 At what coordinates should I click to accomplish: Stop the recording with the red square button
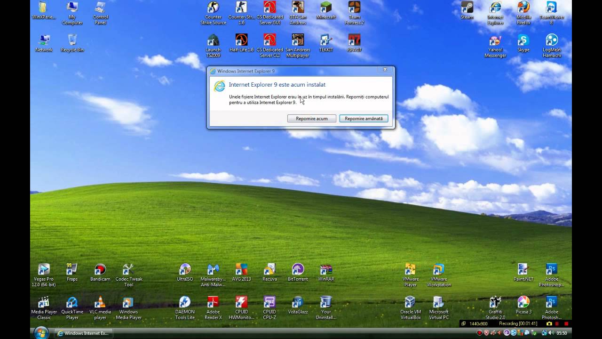(566, 323)
